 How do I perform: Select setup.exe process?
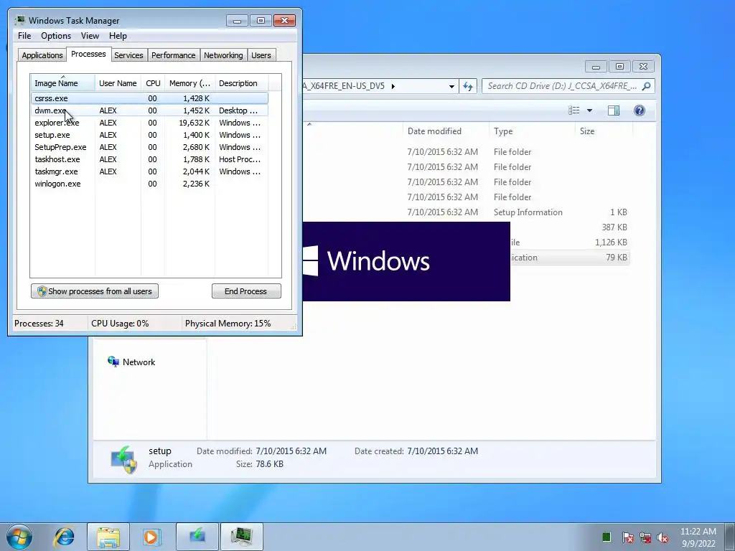149,135
